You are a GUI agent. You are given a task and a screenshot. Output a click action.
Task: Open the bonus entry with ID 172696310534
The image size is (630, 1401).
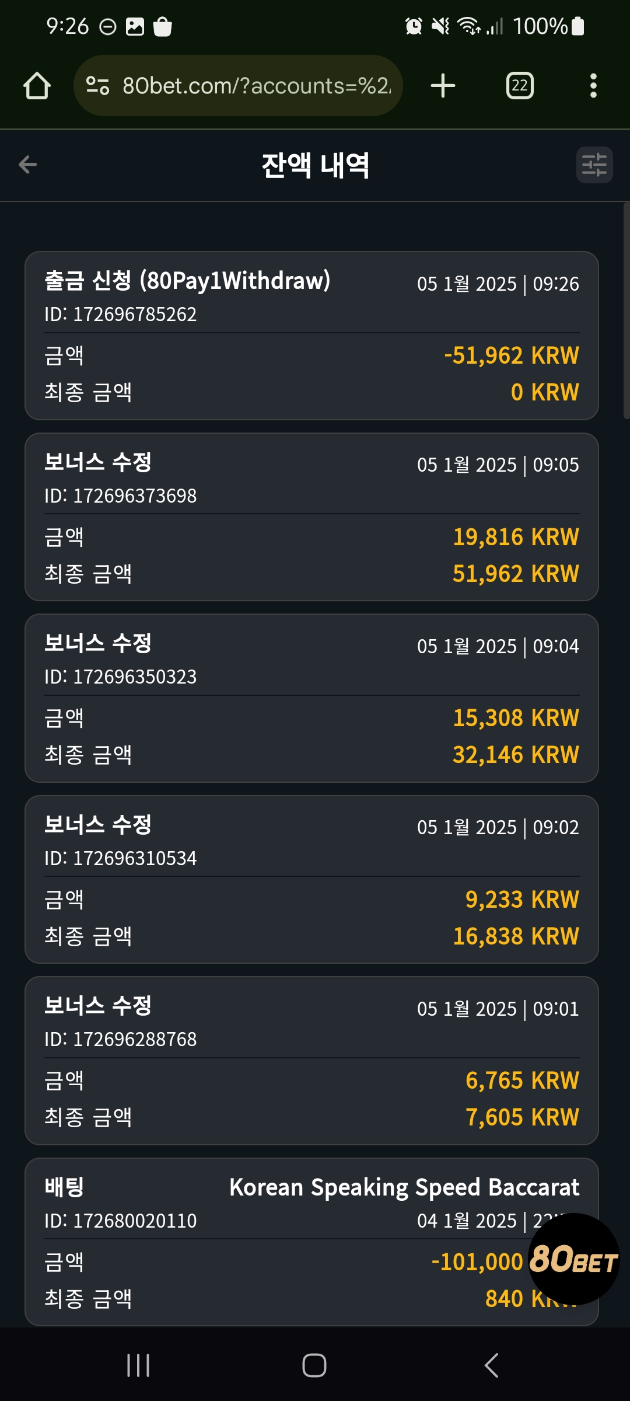tap(311, 879)
